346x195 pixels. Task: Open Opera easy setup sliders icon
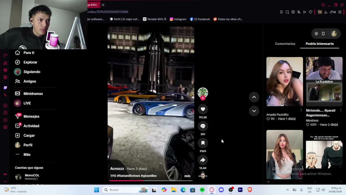pyautogui.click(x=340, y=12)
